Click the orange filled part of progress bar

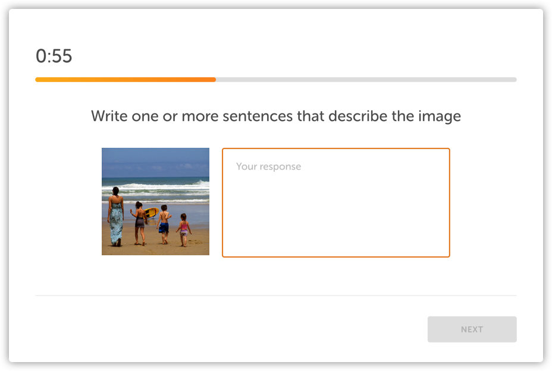(125, 80)
